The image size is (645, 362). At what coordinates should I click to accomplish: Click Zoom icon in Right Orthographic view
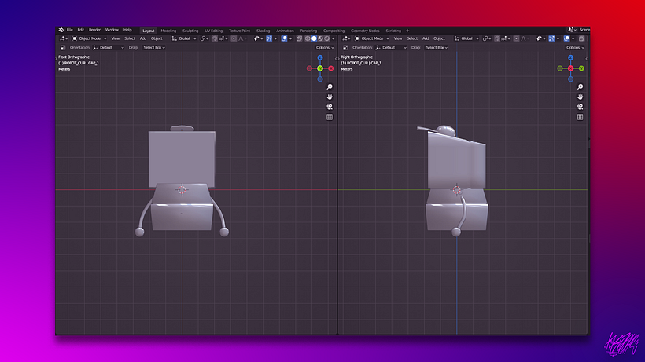[x=580, y=86]
